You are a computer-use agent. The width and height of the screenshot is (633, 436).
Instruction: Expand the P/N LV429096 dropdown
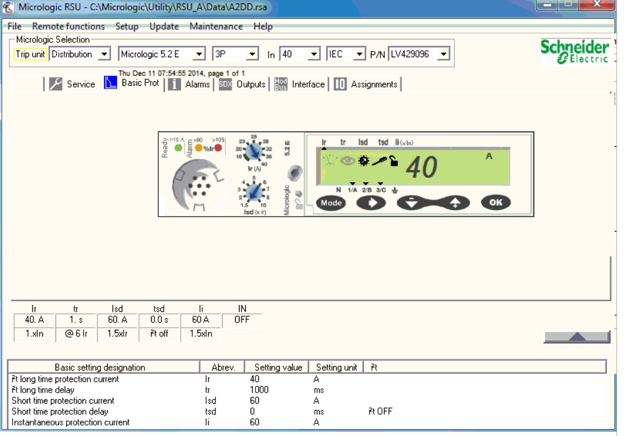click(444, 54)
